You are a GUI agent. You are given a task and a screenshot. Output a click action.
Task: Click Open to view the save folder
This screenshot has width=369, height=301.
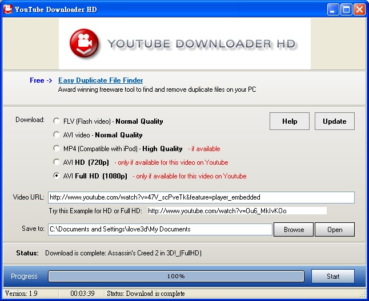335,229
